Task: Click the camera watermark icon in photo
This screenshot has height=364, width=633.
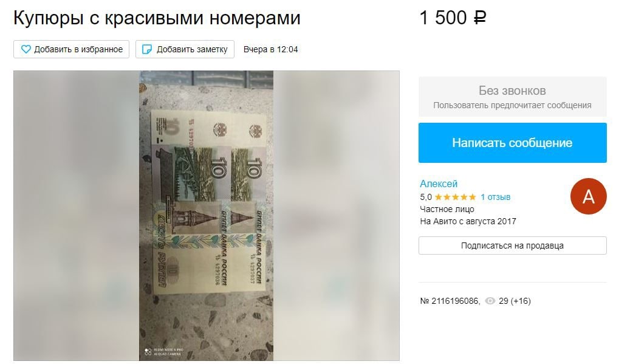Action: click(x=148, y=352)
